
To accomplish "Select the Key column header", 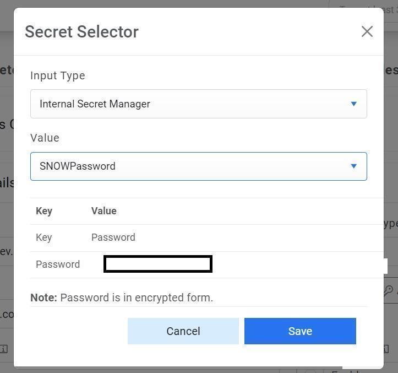I will (44, 211).
